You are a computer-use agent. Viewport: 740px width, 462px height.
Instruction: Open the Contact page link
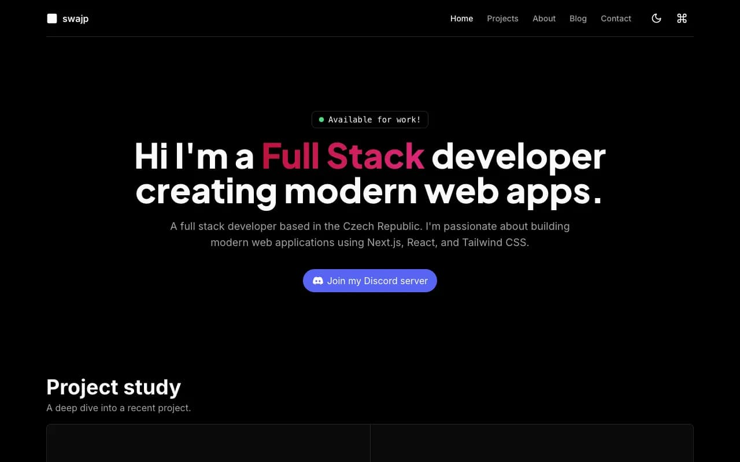click(x=616, y=18)
